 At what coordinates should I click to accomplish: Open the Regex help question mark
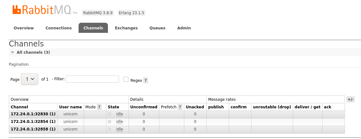[x=145, y=81]
